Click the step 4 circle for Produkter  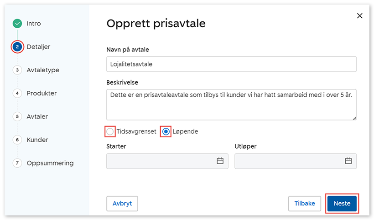[17, 93]
